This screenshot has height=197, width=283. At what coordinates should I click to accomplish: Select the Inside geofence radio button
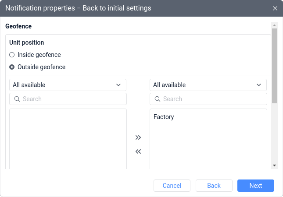(x=12, y=55)
